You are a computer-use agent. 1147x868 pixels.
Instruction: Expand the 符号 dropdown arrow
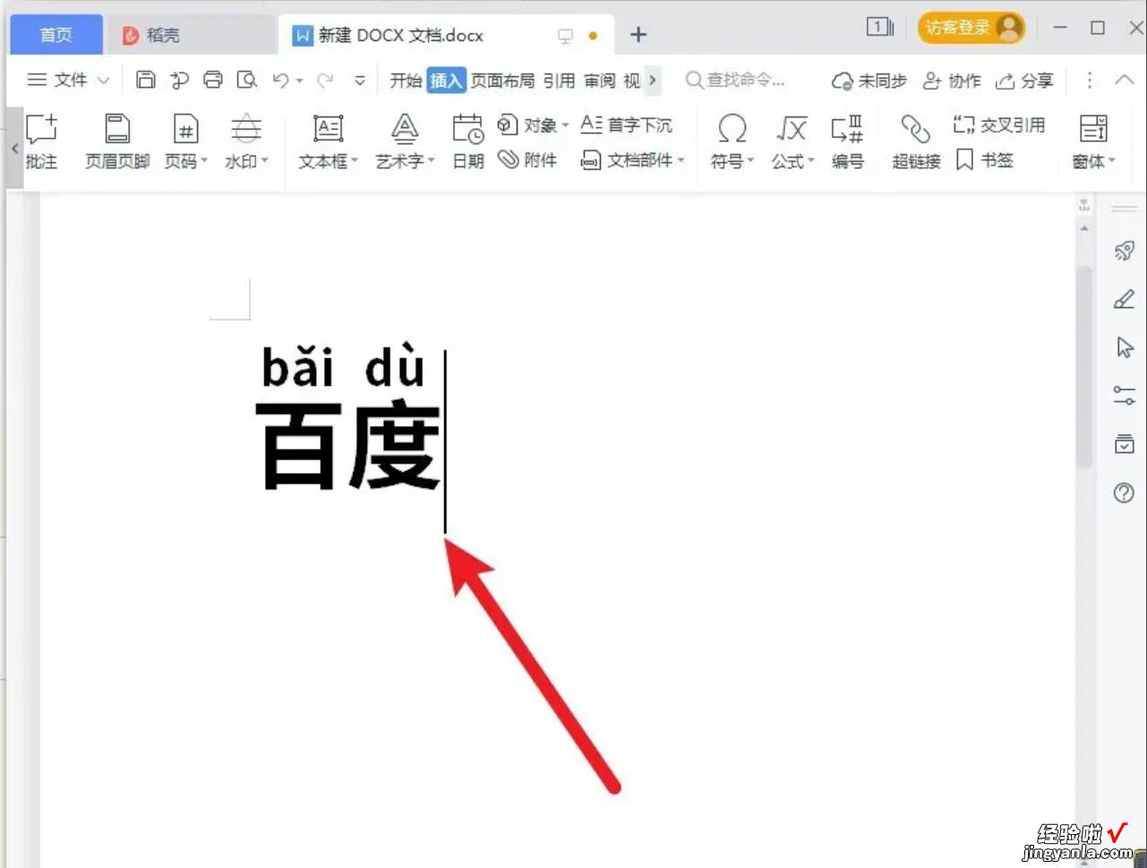[751, 161]
